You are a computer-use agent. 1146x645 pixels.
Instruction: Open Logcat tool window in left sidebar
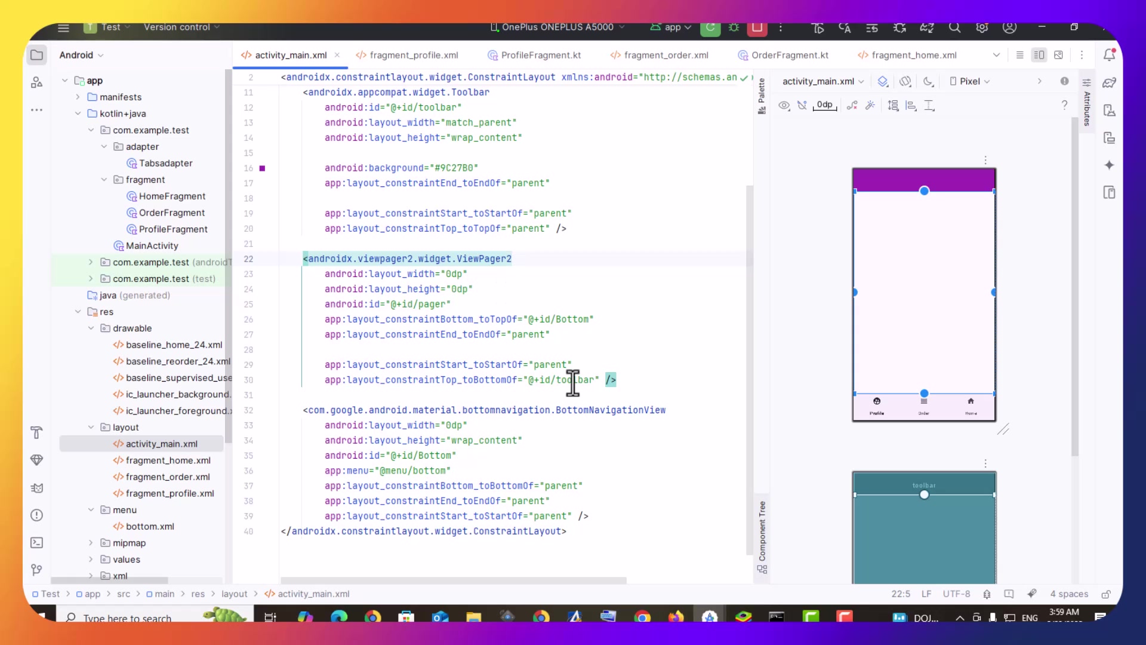pos(36,488)
